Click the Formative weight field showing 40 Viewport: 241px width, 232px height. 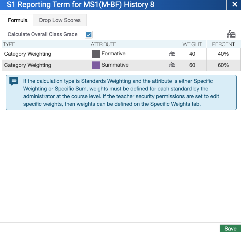pyautogui.click(x=192, y=54)
